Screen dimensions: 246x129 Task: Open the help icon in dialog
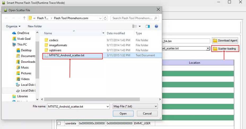click(x=156, y=26)
